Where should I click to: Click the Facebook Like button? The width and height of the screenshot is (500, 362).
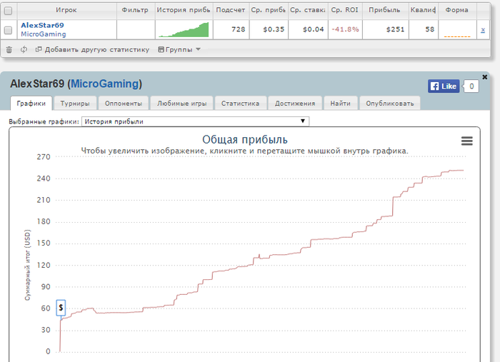[x=444, y=86]
